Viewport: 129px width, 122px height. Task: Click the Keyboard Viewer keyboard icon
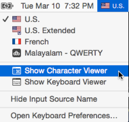point(16,82)
